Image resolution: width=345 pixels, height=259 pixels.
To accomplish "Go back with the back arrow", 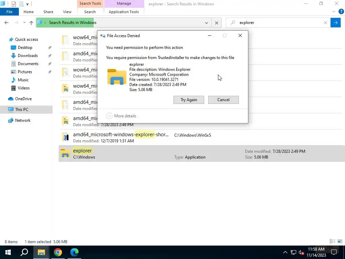I will [6, 23].
